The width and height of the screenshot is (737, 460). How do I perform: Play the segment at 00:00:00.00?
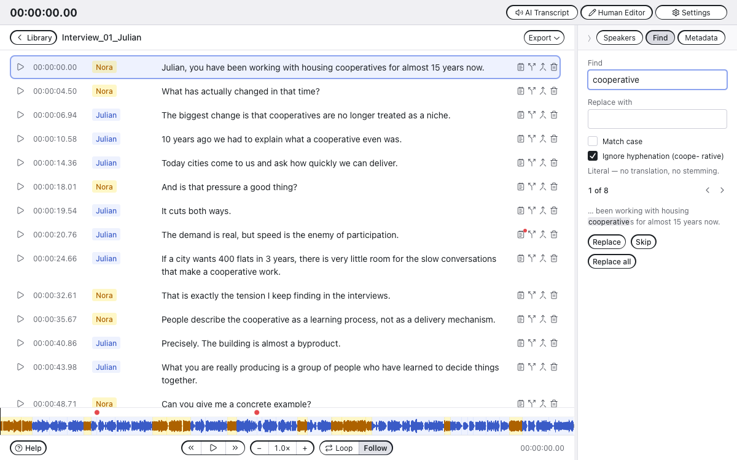(x=20, y=67)
